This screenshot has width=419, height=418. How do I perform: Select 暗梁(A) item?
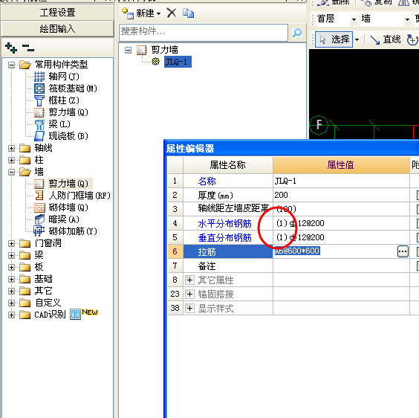(64, 219)
